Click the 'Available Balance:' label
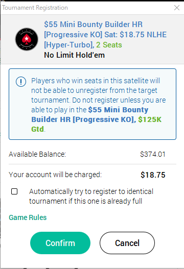Screen dimensions: 184x269 [x=37, y=154]
